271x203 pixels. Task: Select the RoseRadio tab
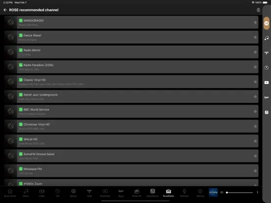pyautogui.click(x=168, y=193)
